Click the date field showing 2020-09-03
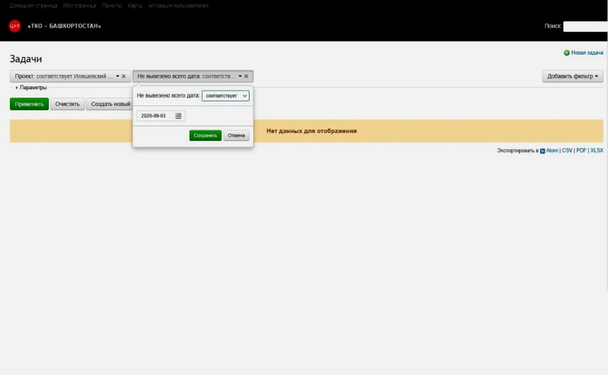 [161, 116]
